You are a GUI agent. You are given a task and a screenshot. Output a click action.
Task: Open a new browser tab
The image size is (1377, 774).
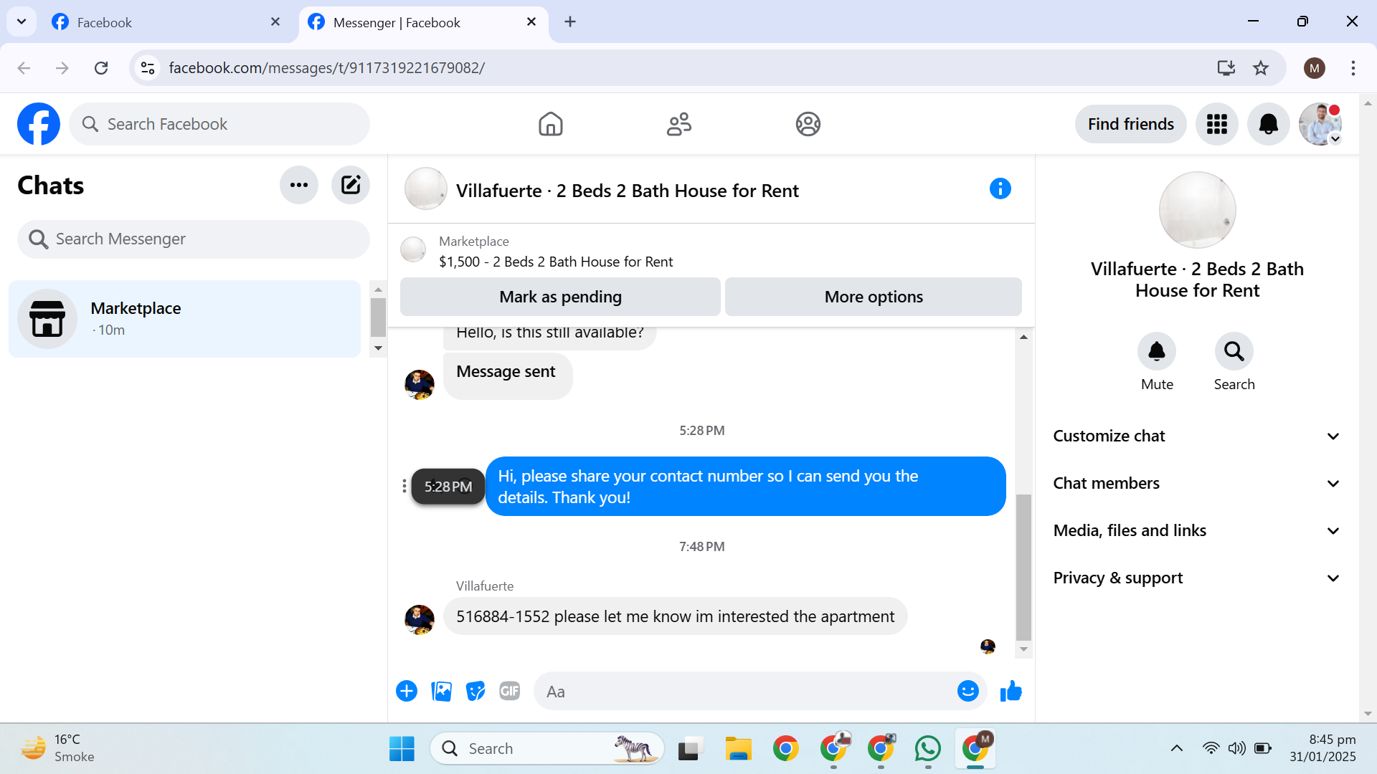click(x=570, y=22)
